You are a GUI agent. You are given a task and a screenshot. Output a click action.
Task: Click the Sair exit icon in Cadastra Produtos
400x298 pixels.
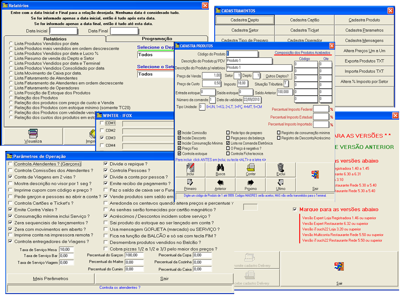315,175
